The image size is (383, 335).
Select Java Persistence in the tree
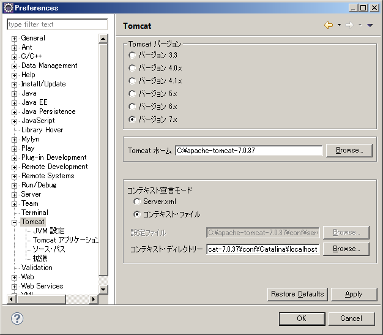48,111
